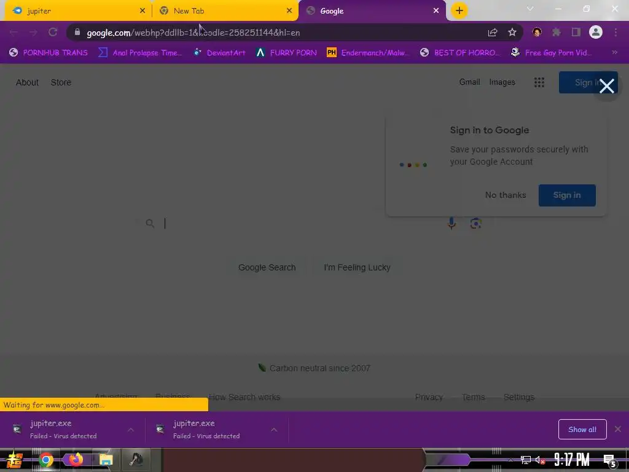
Task: Expand first jupiter.exe download options
Action: (131, 430)
